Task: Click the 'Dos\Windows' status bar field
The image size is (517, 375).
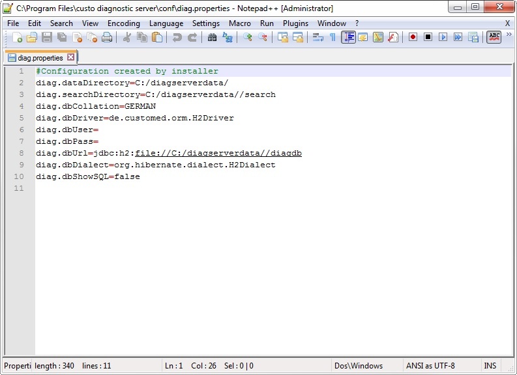Action: (x=359, y=366)
